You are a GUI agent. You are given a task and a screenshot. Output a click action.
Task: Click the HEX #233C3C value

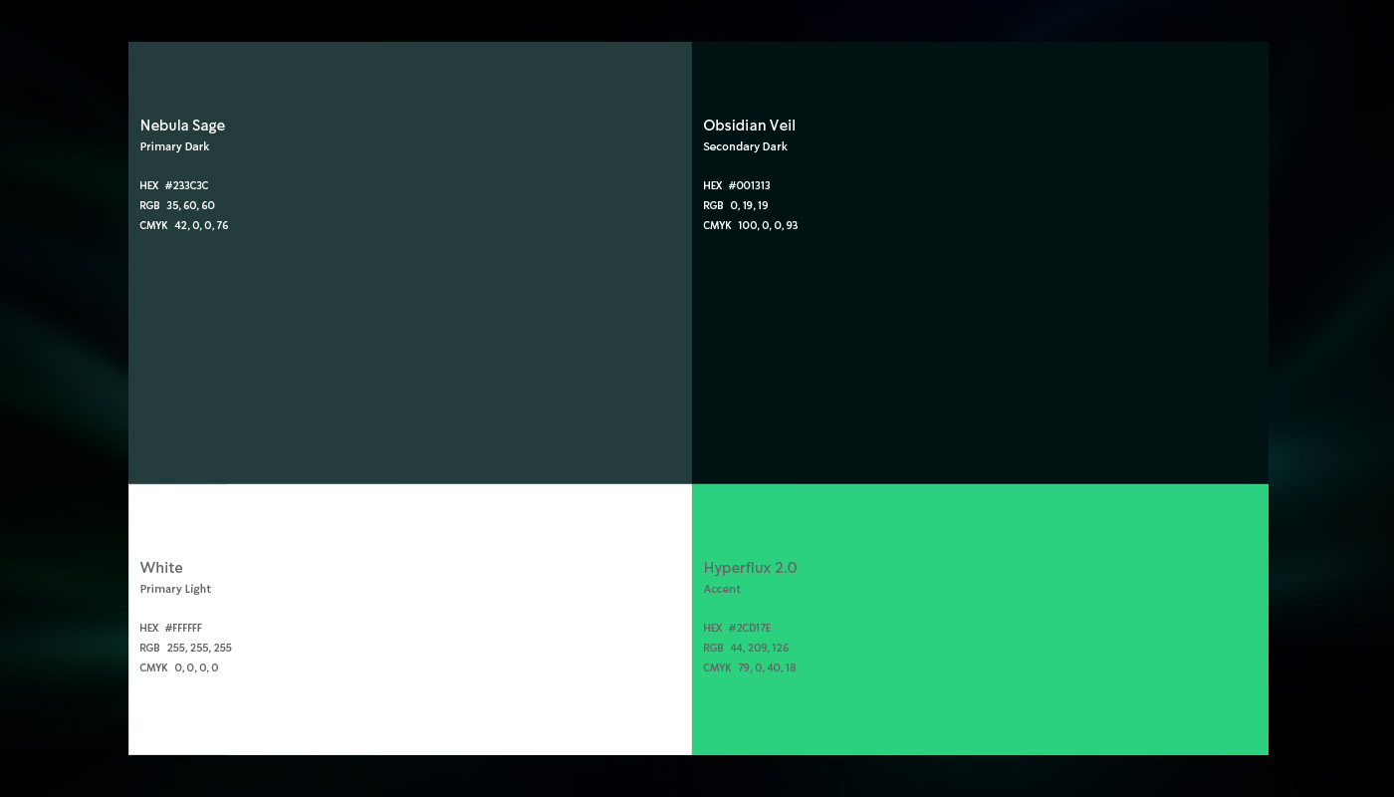174,185
